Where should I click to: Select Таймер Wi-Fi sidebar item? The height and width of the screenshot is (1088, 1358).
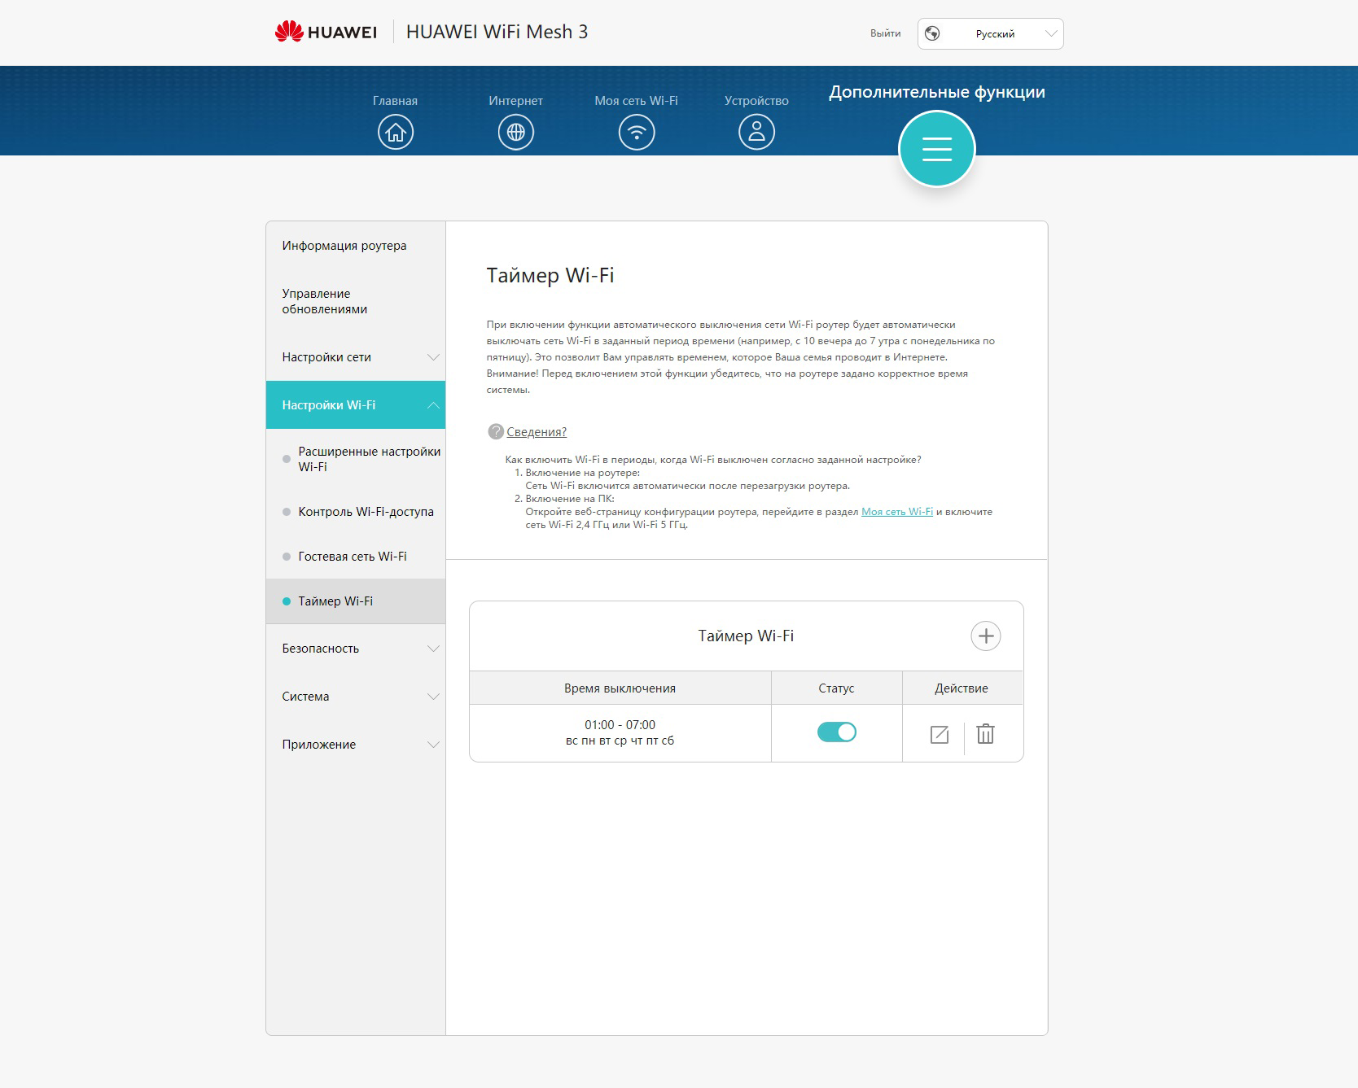point(356,601)
